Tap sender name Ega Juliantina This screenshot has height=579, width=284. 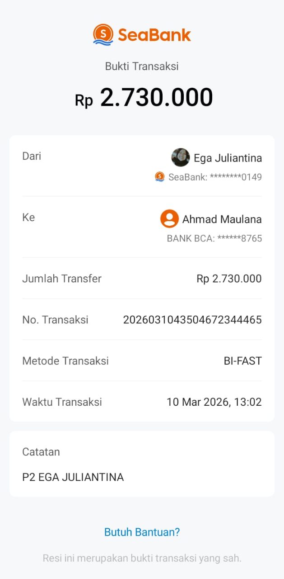coord(228,158)
